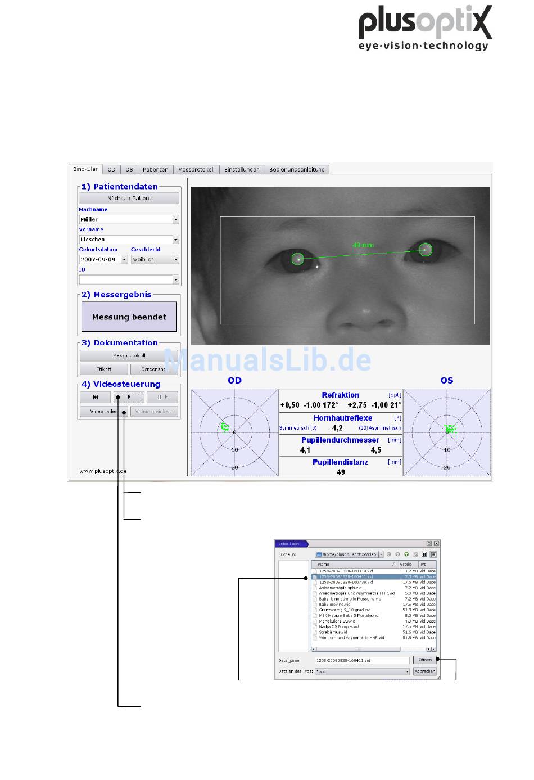Click the Video speichern button
The image size is (534, 780).
tap(154, 412)
